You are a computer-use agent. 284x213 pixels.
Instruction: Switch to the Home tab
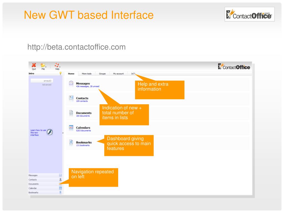click(71, 74)
